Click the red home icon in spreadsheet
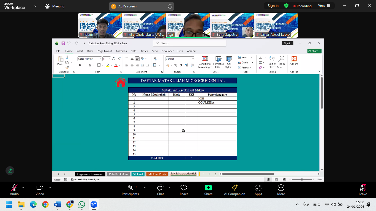 [121, 82]
